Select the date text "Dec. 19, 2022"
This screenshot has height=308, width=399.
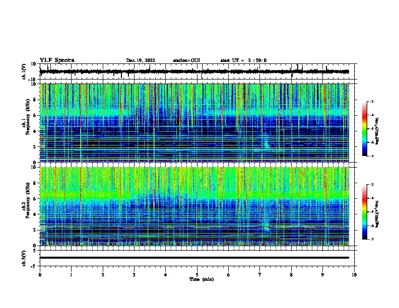(x=141, y=60)
